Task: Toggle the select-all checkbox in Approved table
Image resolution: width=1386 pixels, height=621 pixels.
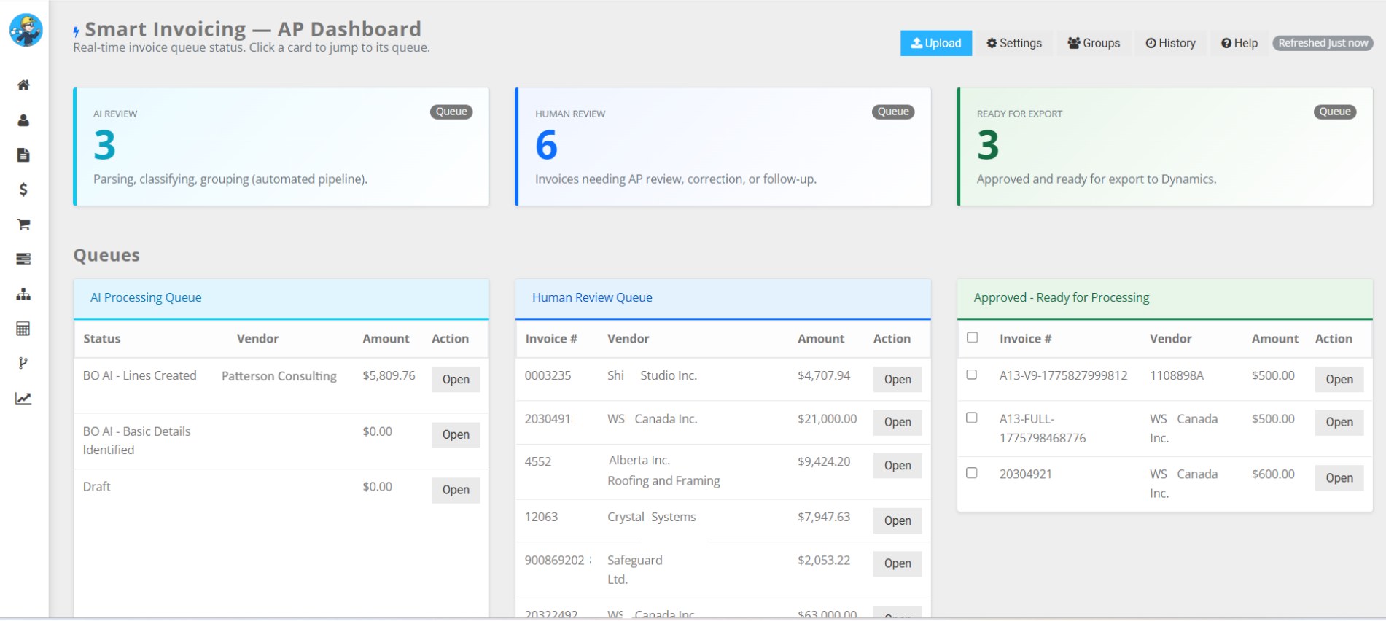Action: point(972,337)
